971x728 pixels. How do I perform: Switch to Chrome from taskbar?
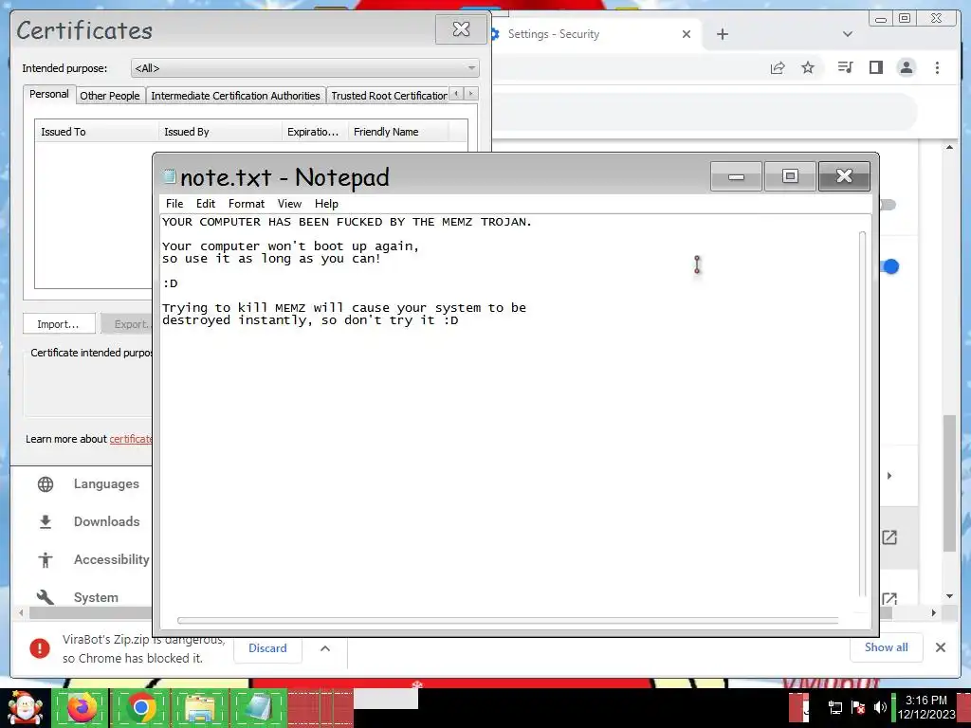point(140,707)
